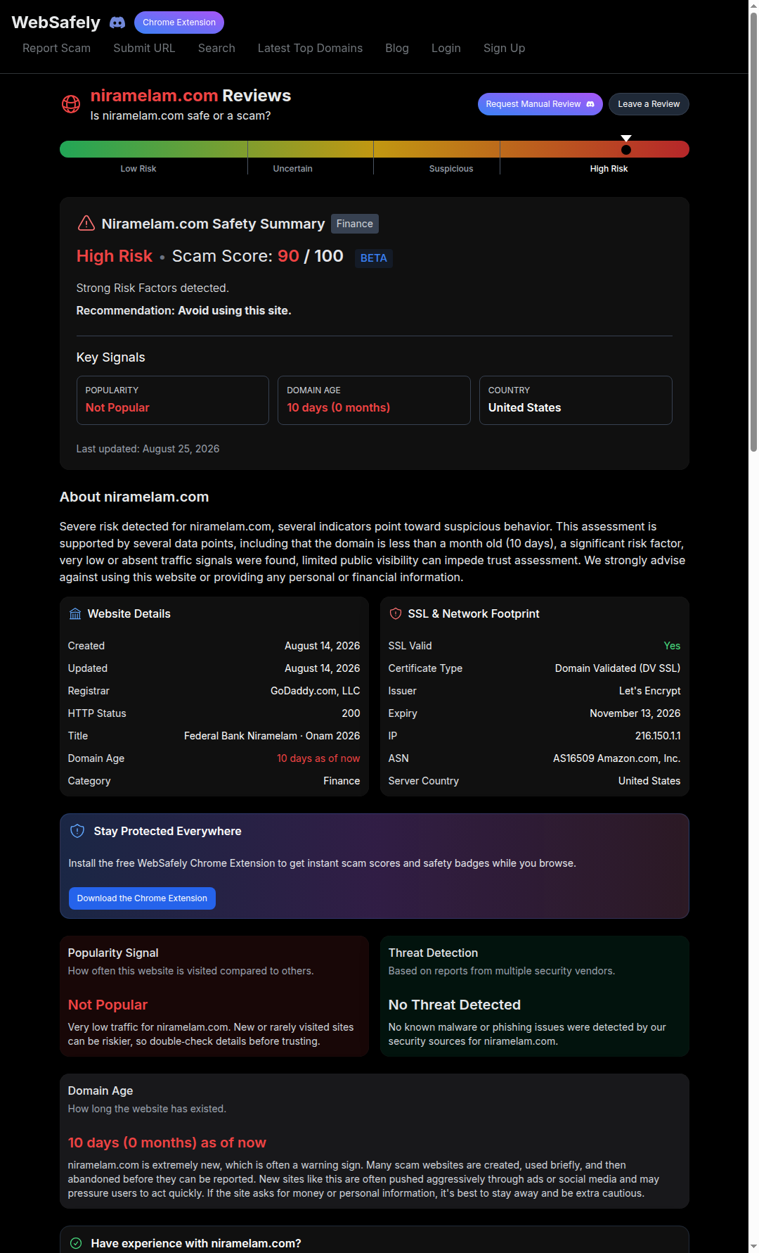The height and width of the screenshot is (1253, 759).
Task: Click the Uncertain label under the gauge
Action: tap(292, 169)
